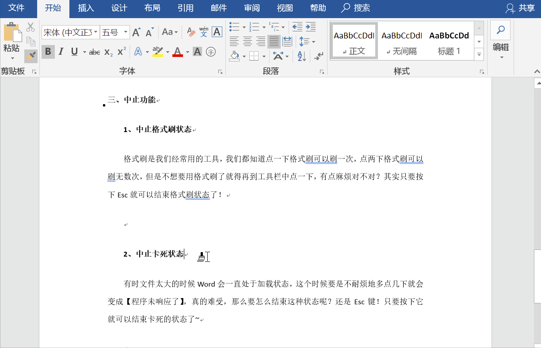Clear all formatting eraser icon
The image size is (541, 348).
point(191,32)
